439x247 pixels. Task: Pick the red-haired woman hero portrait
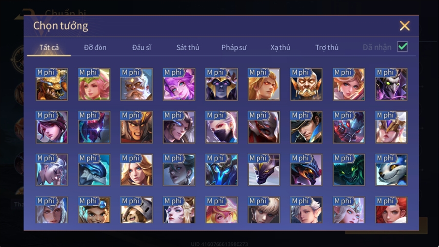(x=391, y=210)
